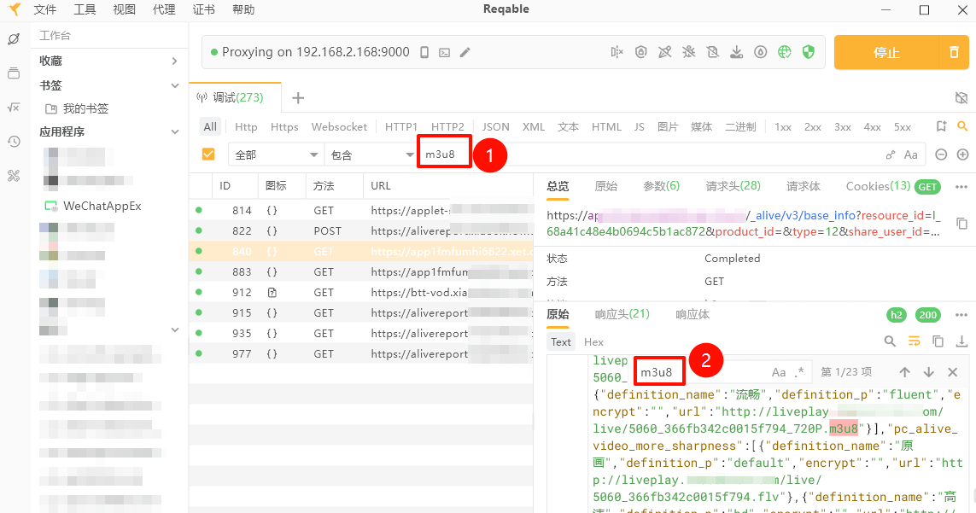Uncheck the orange filter rule checkbox
This screenshot has width=976, height=513.
pos(208,154)
